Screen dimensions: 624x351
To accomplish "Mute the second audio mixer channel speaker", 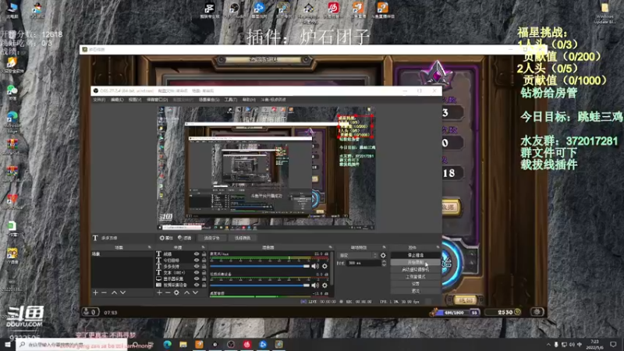I will 315,285.
